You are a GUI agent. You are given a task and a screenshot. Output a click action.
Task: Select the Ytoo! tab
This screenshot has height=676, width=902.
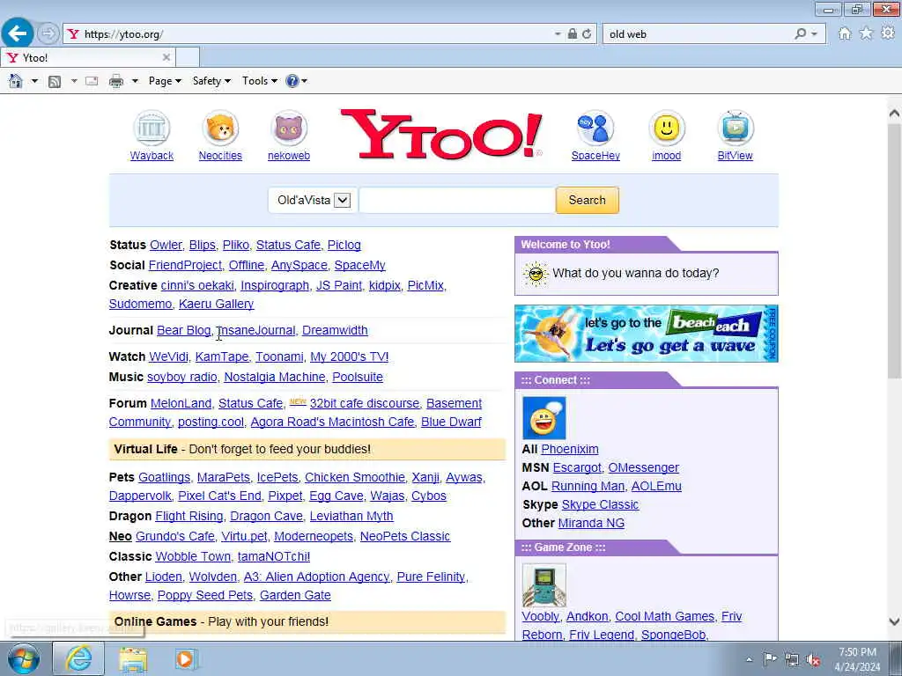click(x=88, y=57)
